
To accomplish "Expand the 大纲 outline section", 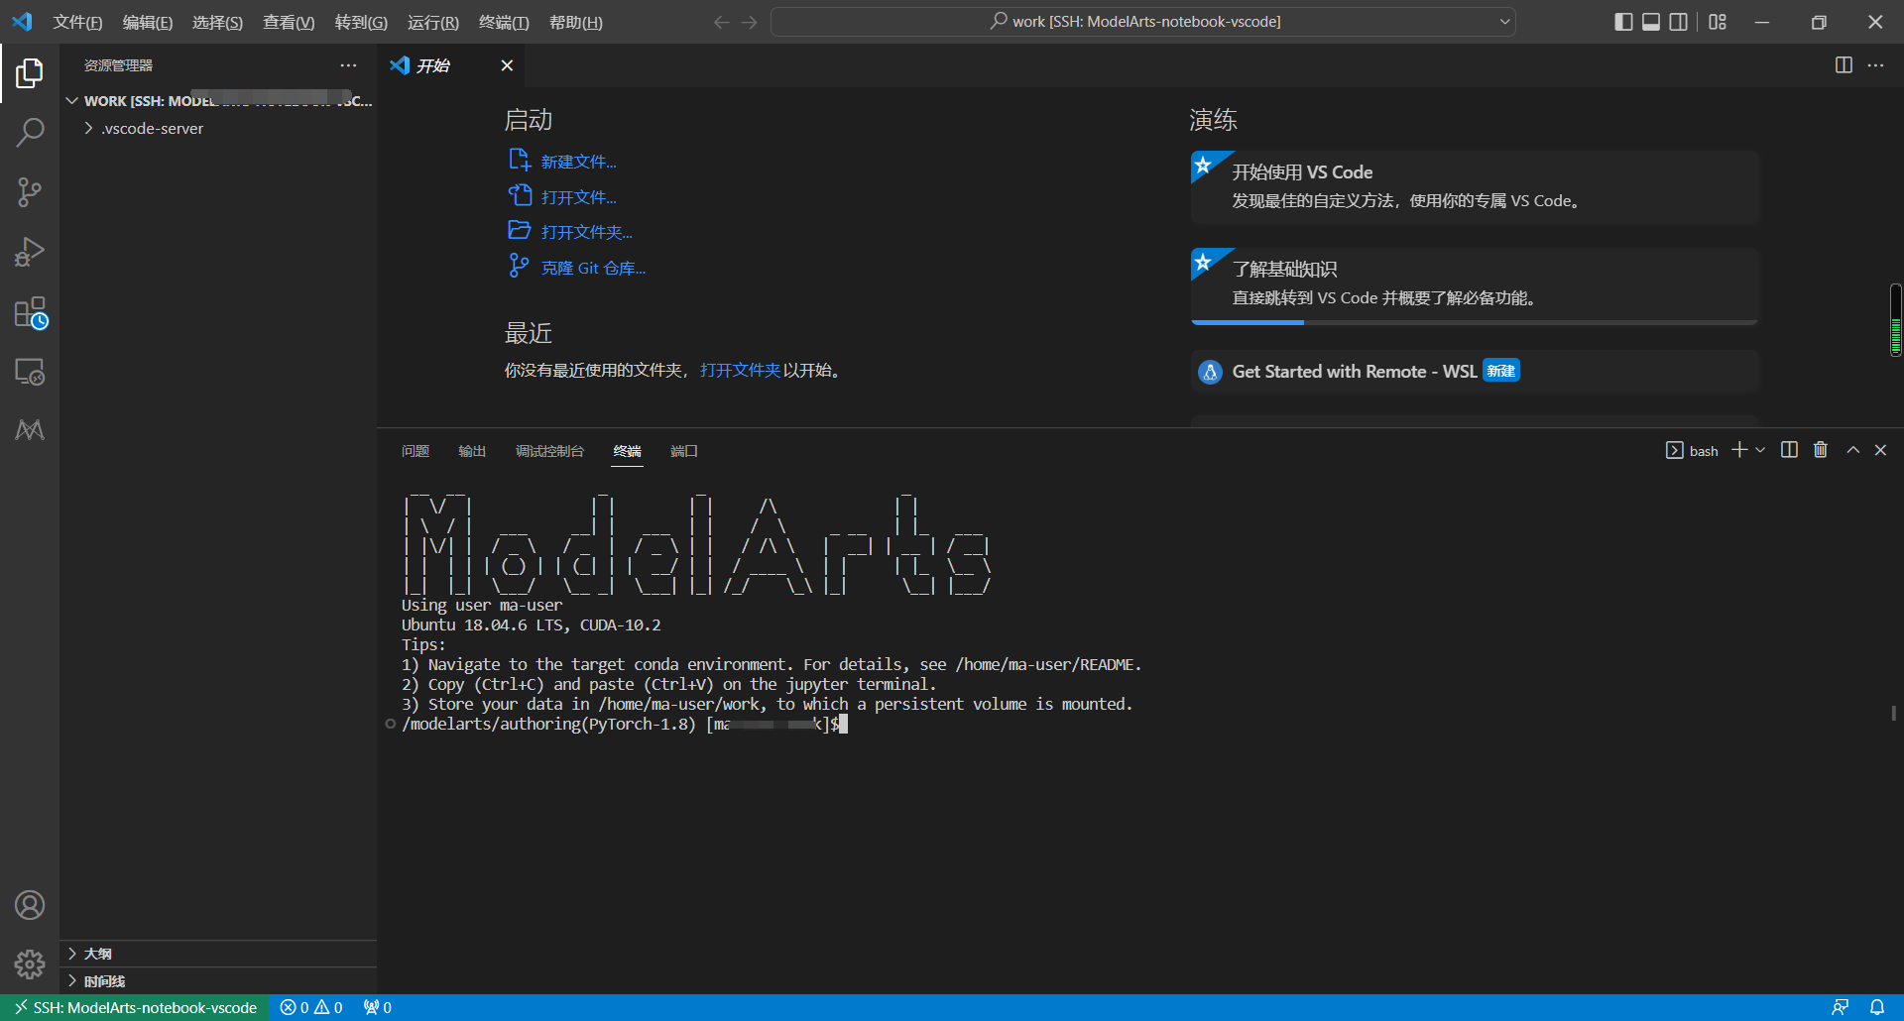I will (218, 954).
